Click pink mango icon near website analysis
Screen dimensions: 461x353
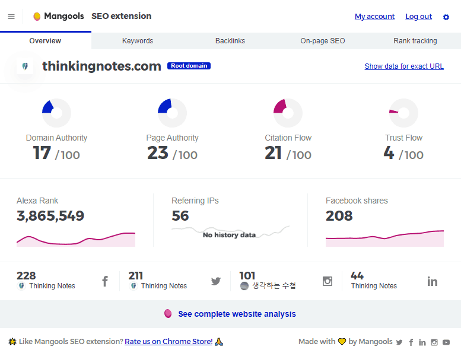pyautogui.click(x=168, y=314)
